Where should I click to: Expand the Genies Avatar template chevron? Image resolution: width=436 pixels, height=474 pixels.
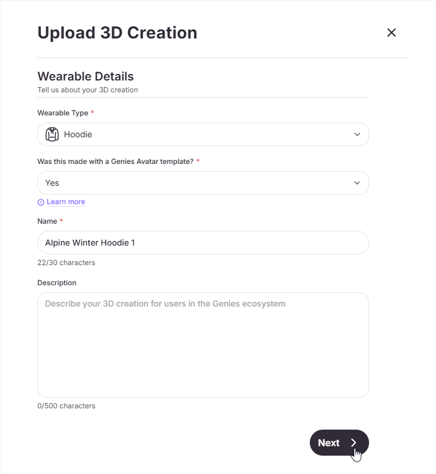coord(357,183)
